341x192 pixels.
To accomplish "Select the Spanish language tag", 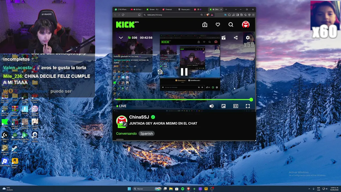I will [x=147, y=134].
